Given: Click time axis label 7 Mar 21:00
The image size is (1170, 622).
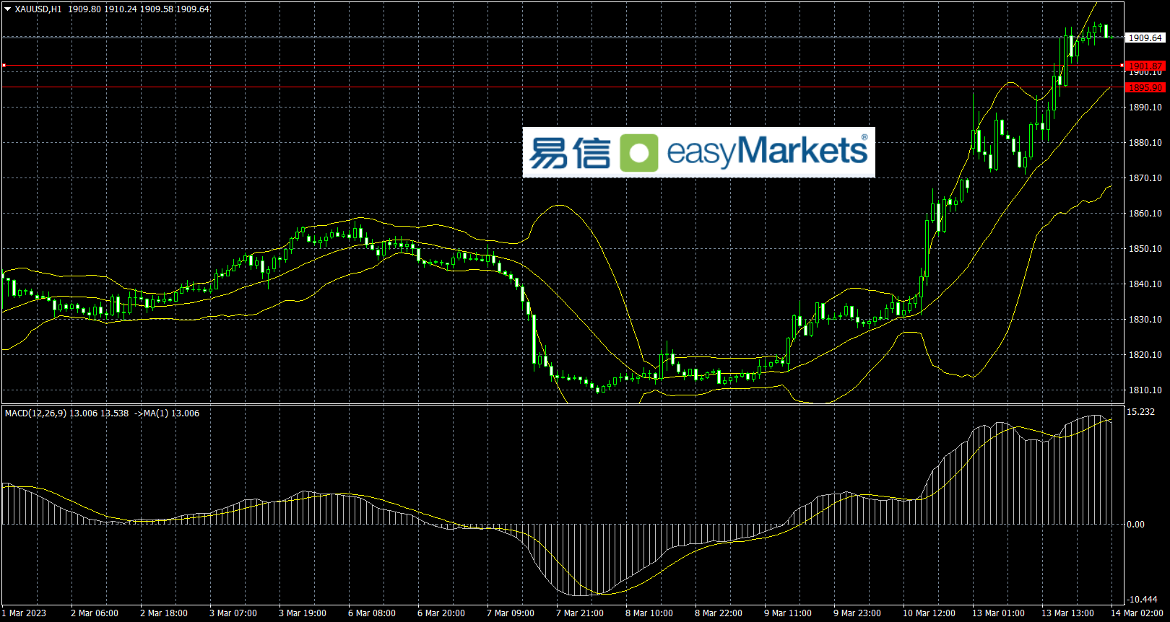Looking at the screenshot, I should point(580,613).
